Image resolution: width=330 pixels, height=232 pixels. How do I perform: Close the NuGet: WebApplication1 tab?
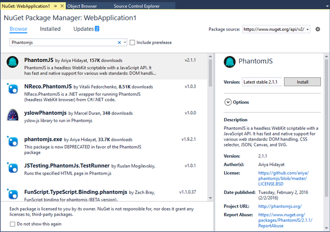(62, 6)
